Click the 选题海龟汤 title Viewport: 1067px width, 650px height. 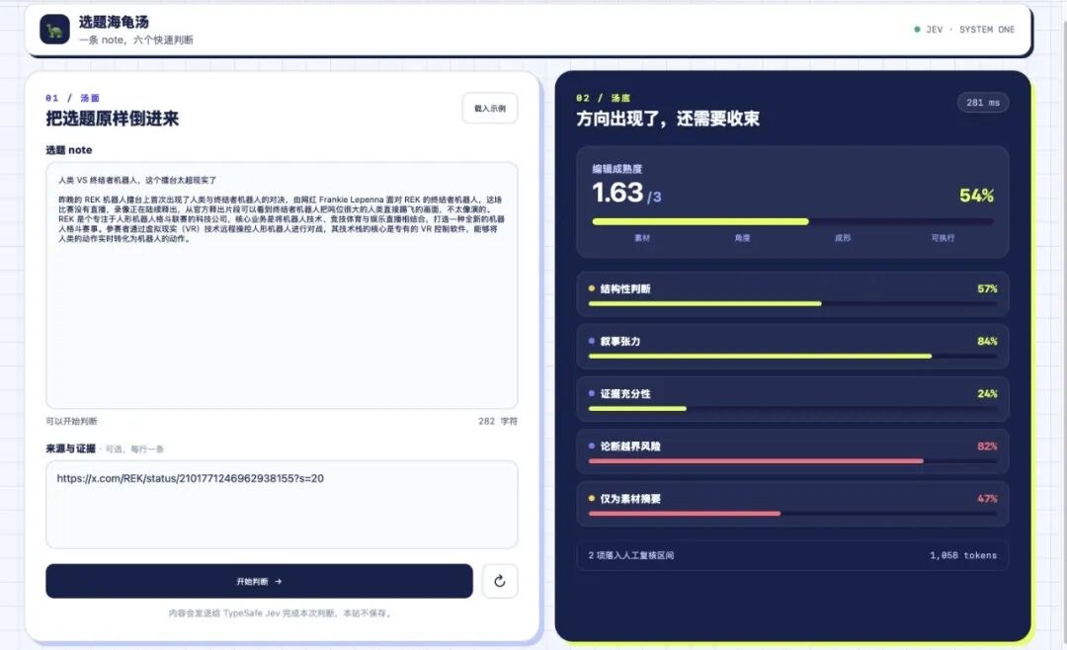[x=114, y=22]
